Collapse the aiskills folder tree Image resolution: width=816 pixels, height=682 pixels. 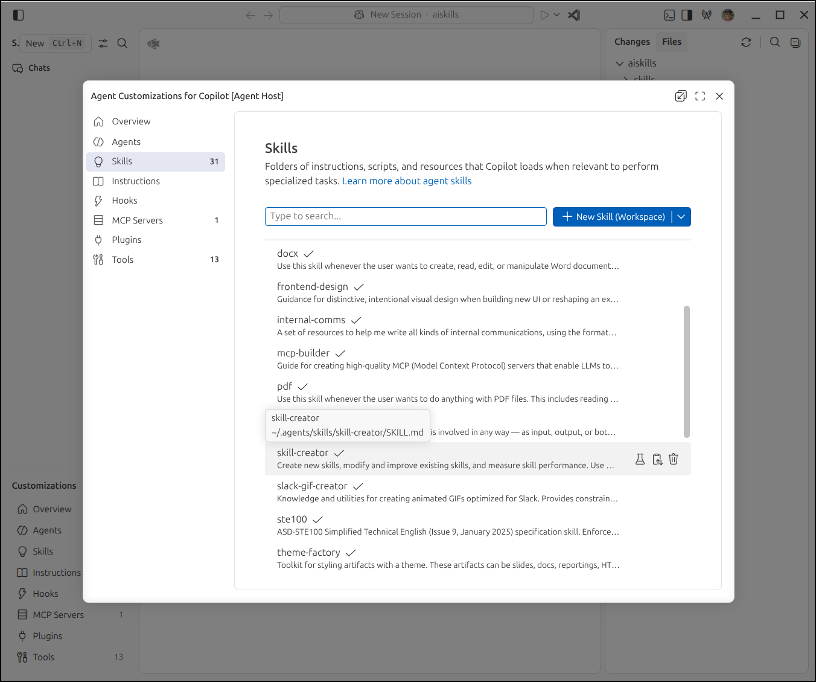coord(620,63)
